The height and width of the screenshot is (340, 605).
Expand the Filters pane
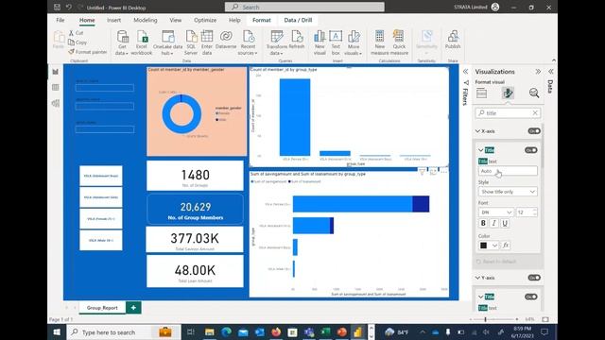click(x=466, y=72)
